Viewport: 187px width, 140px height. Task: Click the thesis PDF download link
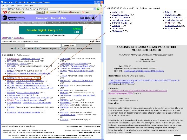[144, 81]
